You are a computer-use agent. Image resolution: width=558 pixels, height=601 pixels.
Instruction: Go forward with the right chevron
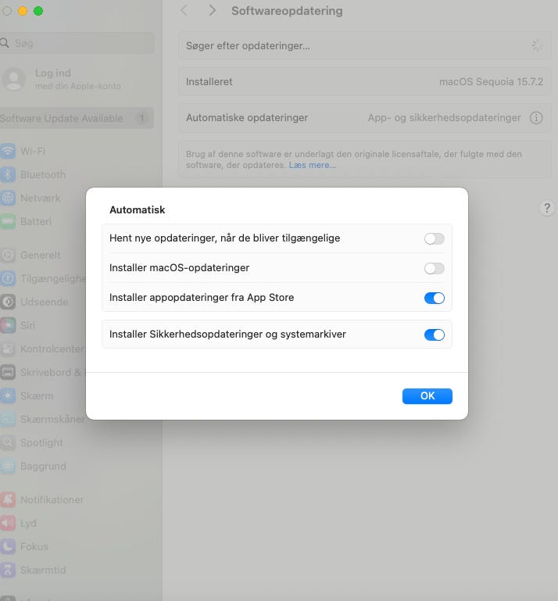click(x=212, y=10)
